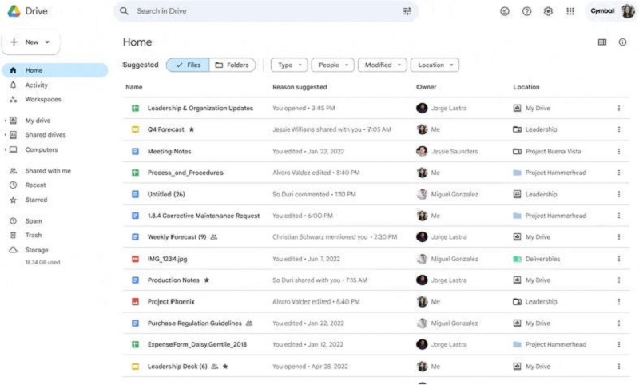Click the offline ready status icon
Screen dimensions: 639x385
(505, 11)
